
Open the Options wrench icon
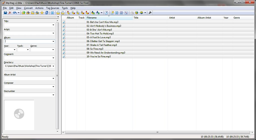tap(150, 13)
